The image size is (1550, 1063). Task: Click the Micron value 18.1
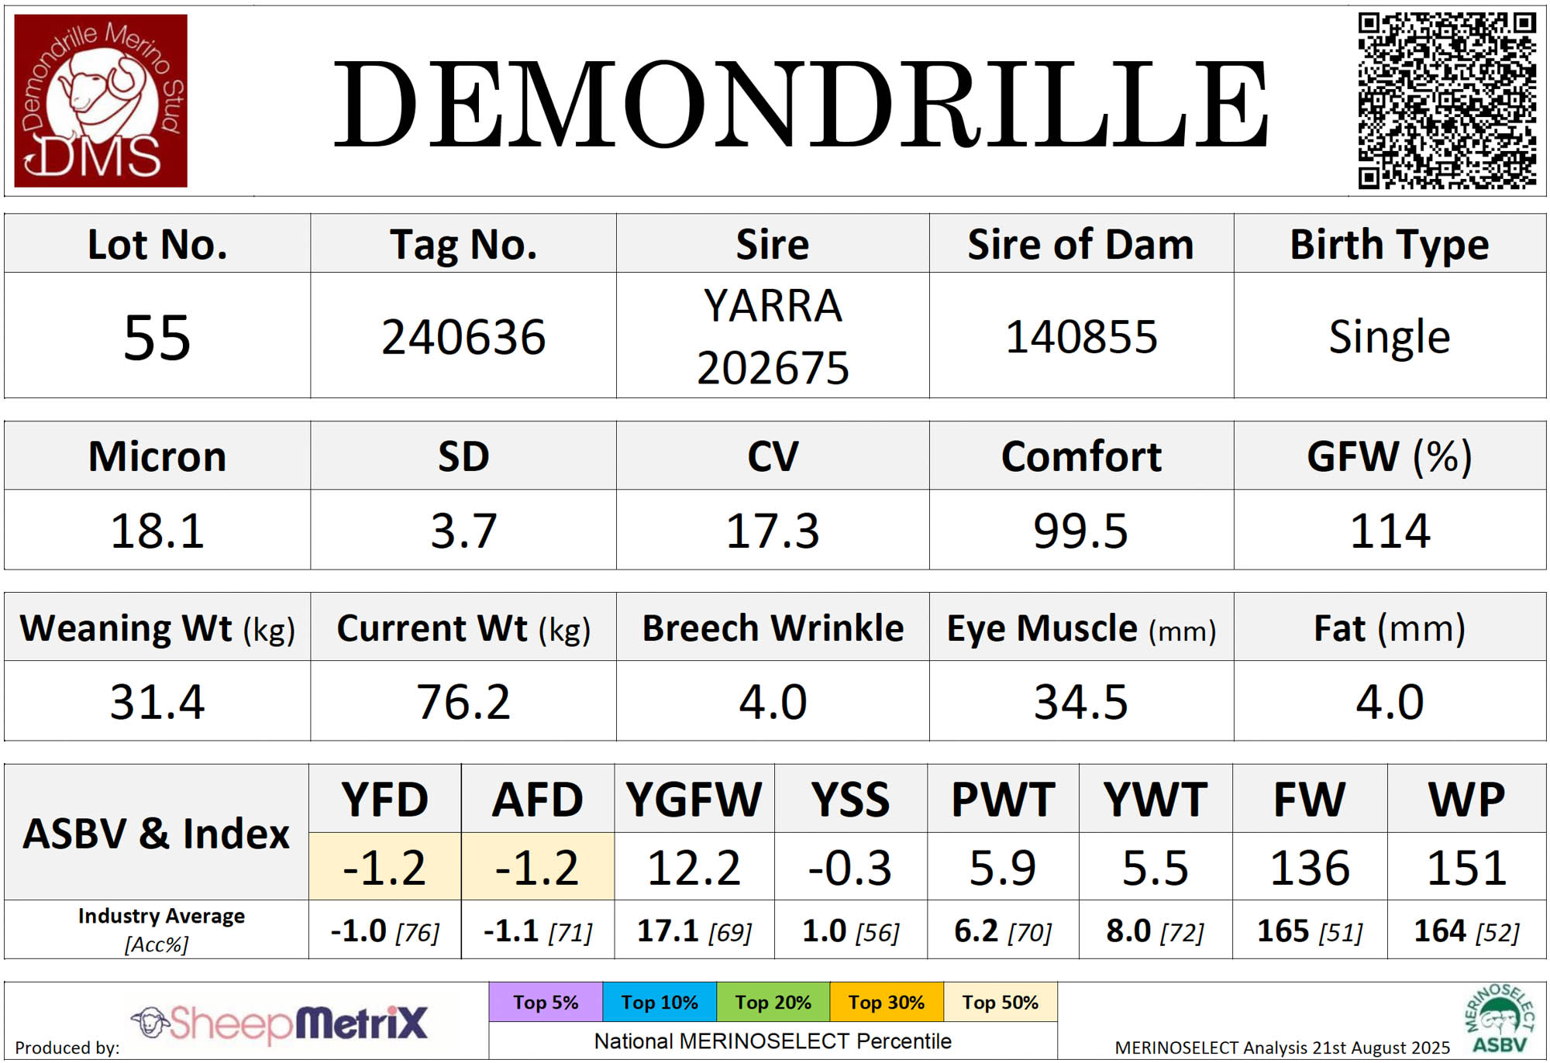pos(157,531)
